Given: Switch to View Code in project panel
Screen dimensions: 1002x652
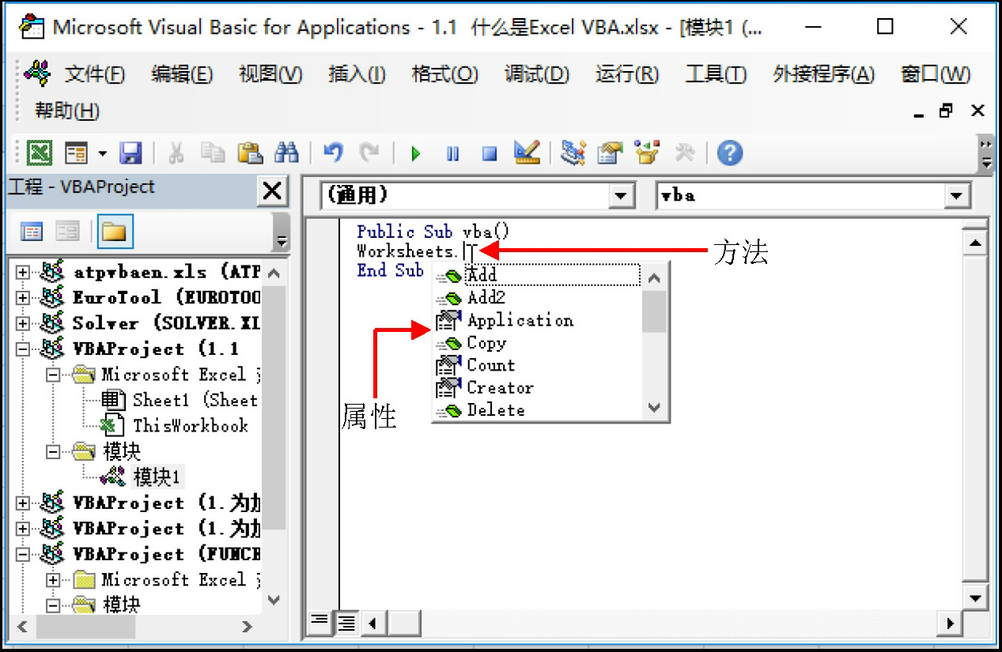Looking at the screenshot, I should pyautogui.click(x=32, y=232).
